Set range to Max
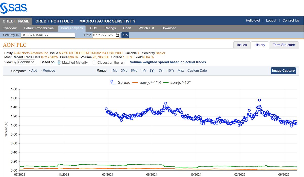The width and height of the screenshot is (304, 177). (x=181, y=70)
